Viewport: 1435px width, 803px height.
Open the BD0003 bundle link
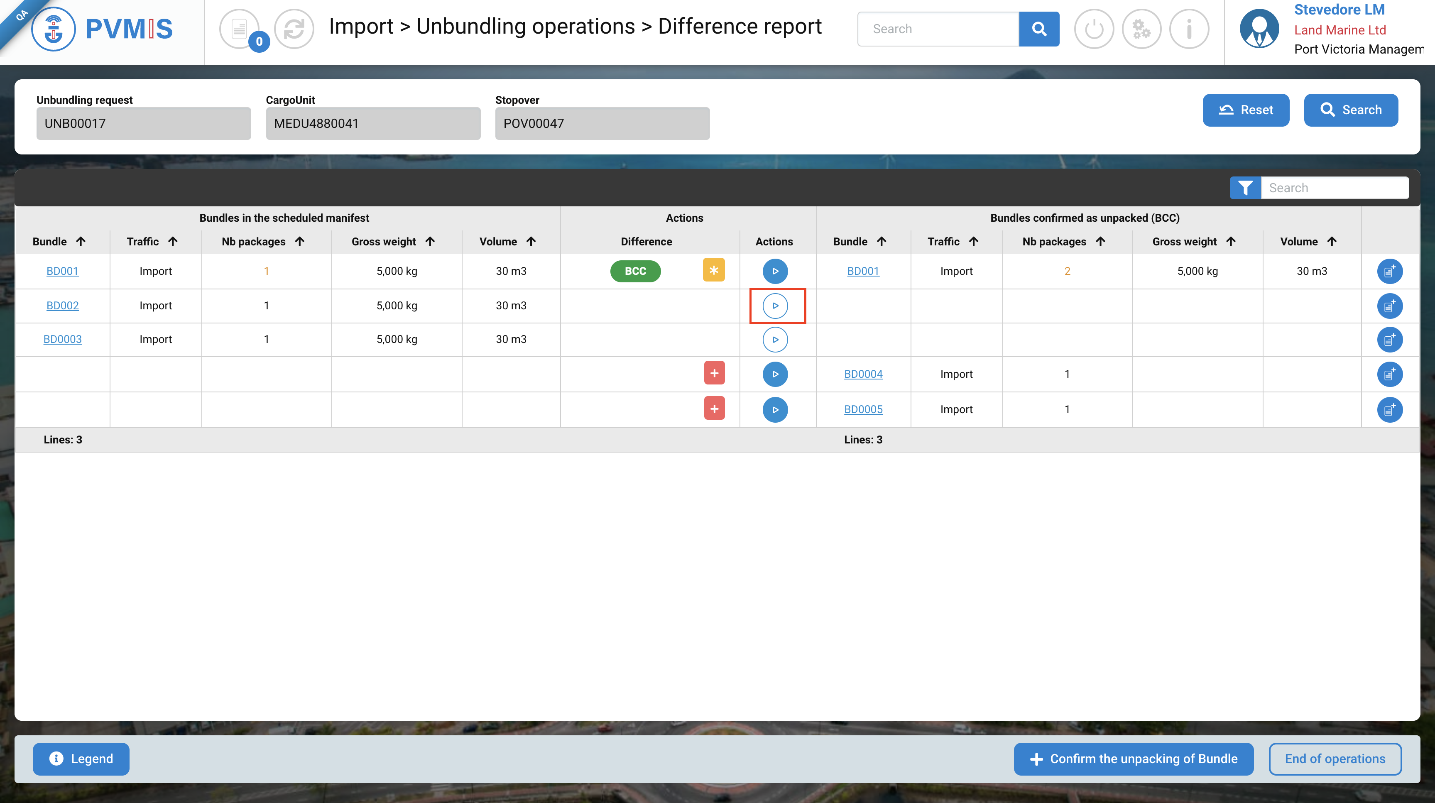[62, 339]
